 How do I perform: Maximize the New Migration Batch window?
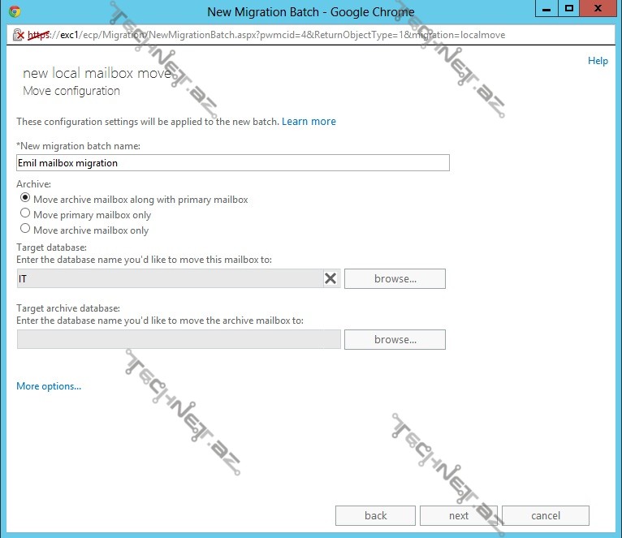(x=568, y=8)
